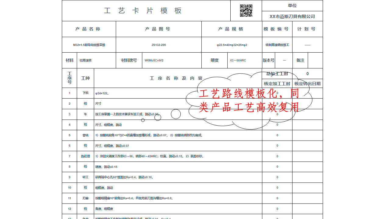Screen dimensions: 390x219
Task: Click the 材料 label cell
Action: (x=69, y=60)
